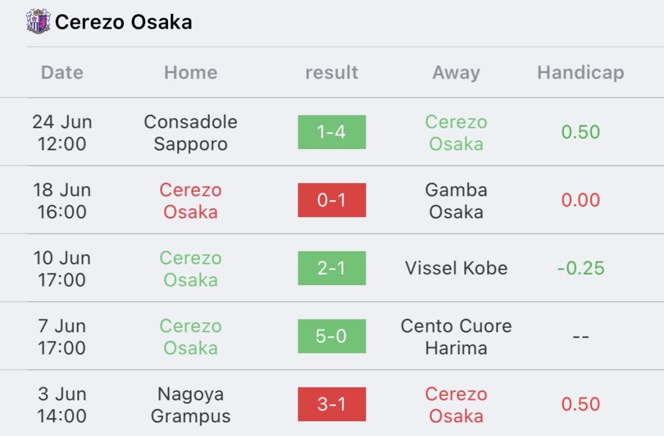Select Gamba Osaka away team

coord(456,201)
